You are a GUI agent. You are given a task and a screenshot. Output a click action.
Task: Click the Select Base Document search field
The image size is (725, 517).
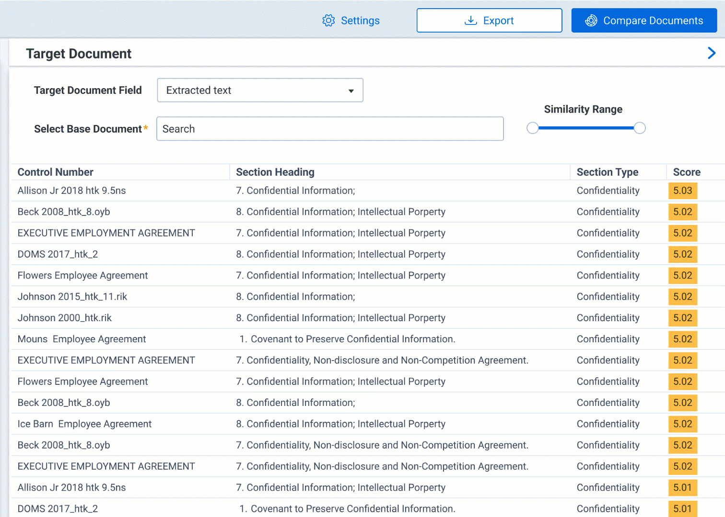(330, 129)
